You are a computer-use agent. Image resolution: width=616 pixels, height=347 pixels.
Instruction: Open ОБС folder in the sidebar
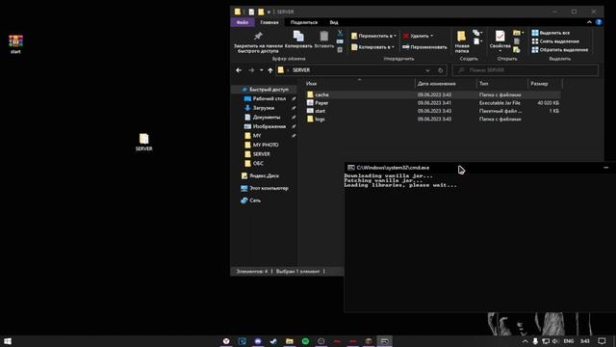[258, 163]
